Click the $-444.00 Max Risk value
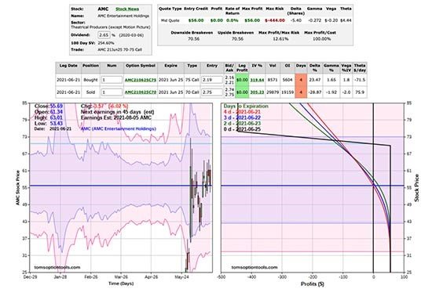The image size is (432, 296). pyautogui.click(x=275, y=20)
